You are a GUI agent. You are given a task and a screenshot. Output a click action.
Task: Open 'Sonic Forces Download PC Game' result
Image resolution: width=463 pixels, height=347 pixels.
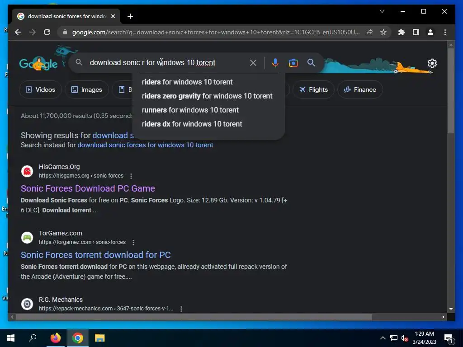[88, 188]
